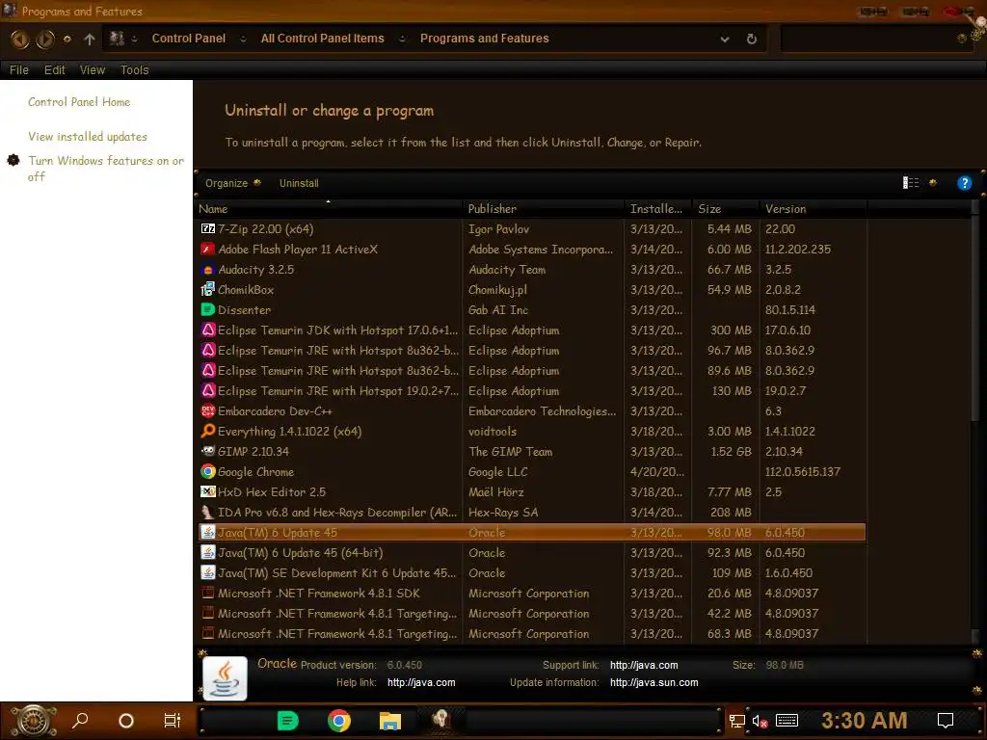Open the Tools menu
Image resolution: width=987 pixels, height=740 pixels.
coord(135,69)
